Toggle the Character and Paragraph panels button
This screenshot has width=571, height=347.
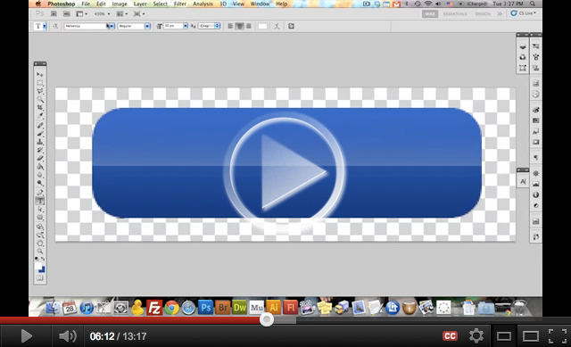pos(291,26)
